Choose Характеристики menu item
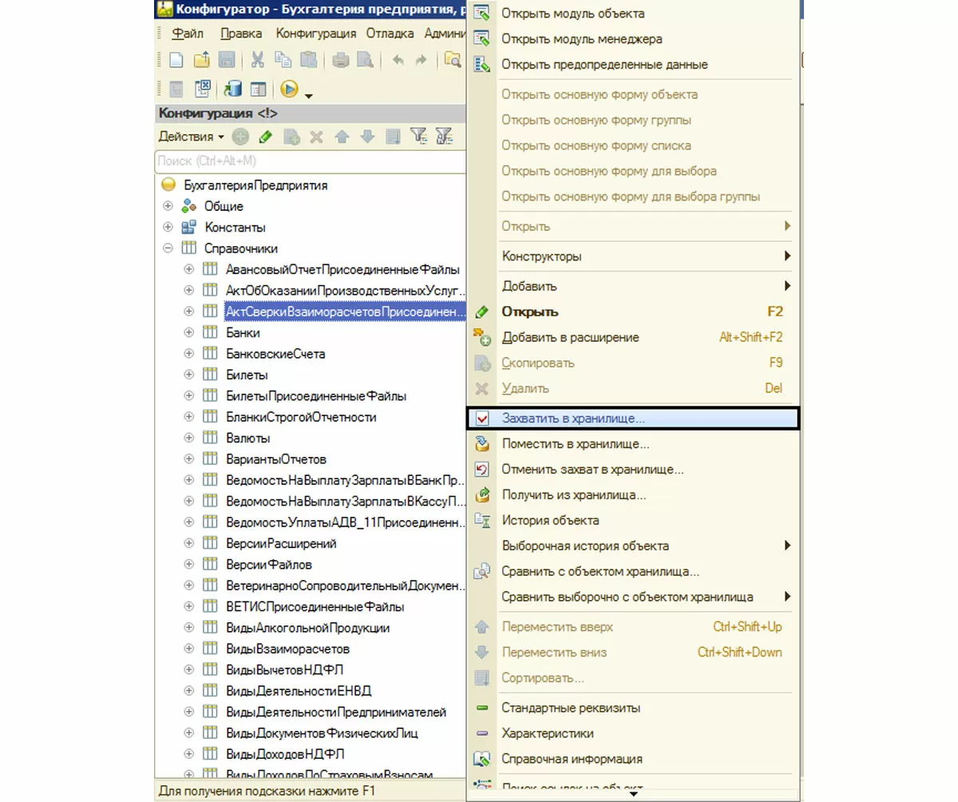The width and height of the screenshot is (958, 802). (633, 733)
